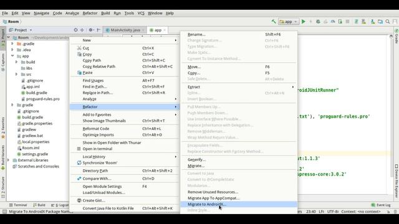Open the Device File Explorer side panel
The height and width of the screenshot is (224, 399).
(x=397, y=181)
